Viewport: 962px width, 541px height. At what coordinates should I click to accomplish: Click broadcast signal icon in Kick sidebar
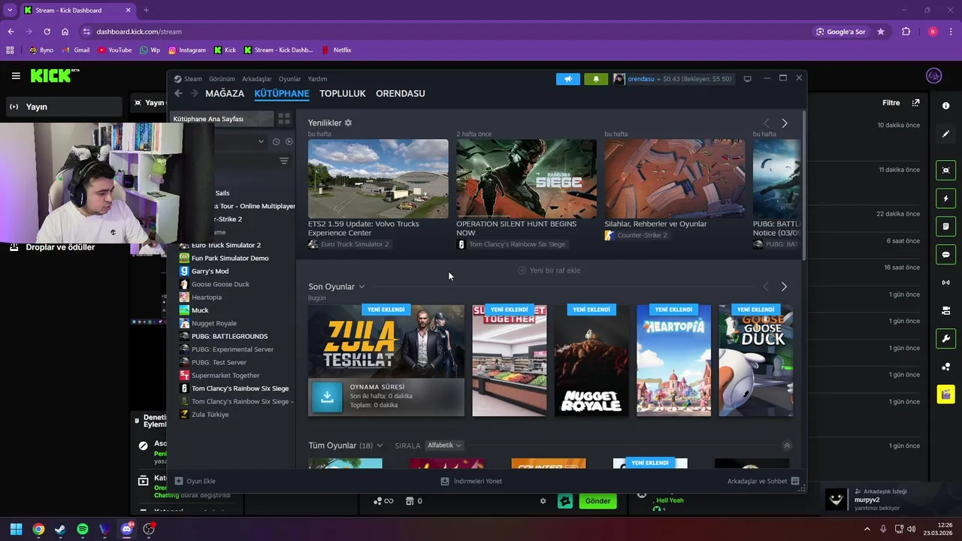pos(945,283)
